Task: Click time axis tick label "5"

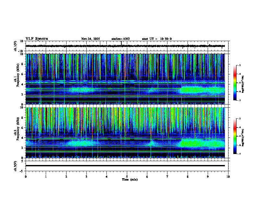Action: click(x=127, y=177)
